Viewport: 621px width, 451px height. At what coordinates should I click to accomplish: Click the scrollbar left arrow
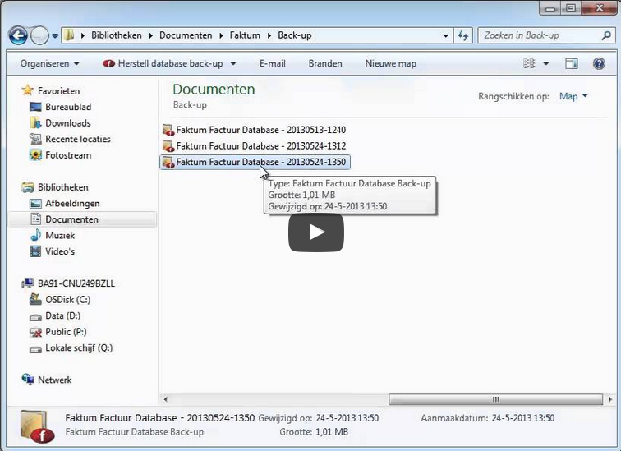click(x=166, y=399)
